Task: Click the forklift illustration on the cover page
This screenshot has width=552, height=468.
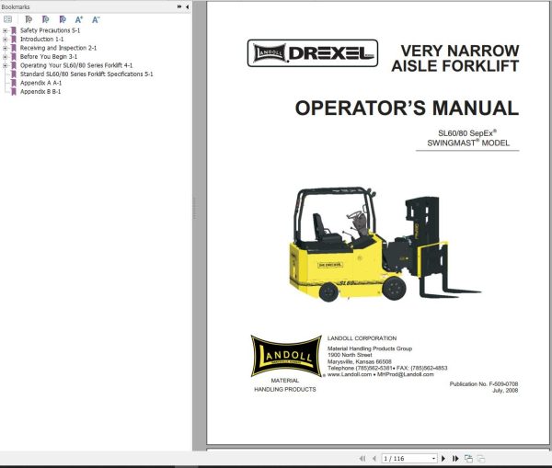Action: point(385,245)
